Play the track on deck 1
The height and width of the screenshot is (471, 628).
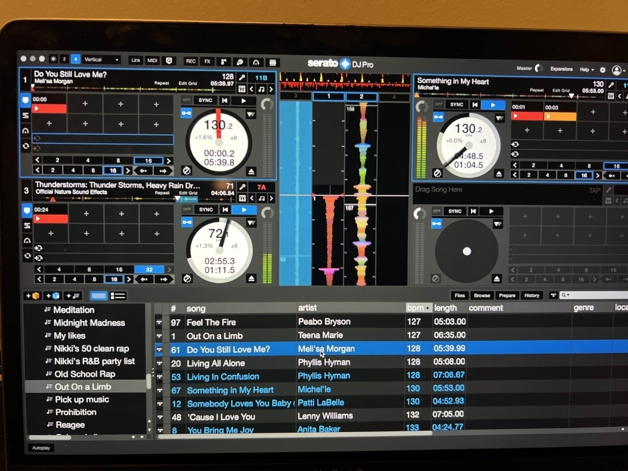click(243, 101)
